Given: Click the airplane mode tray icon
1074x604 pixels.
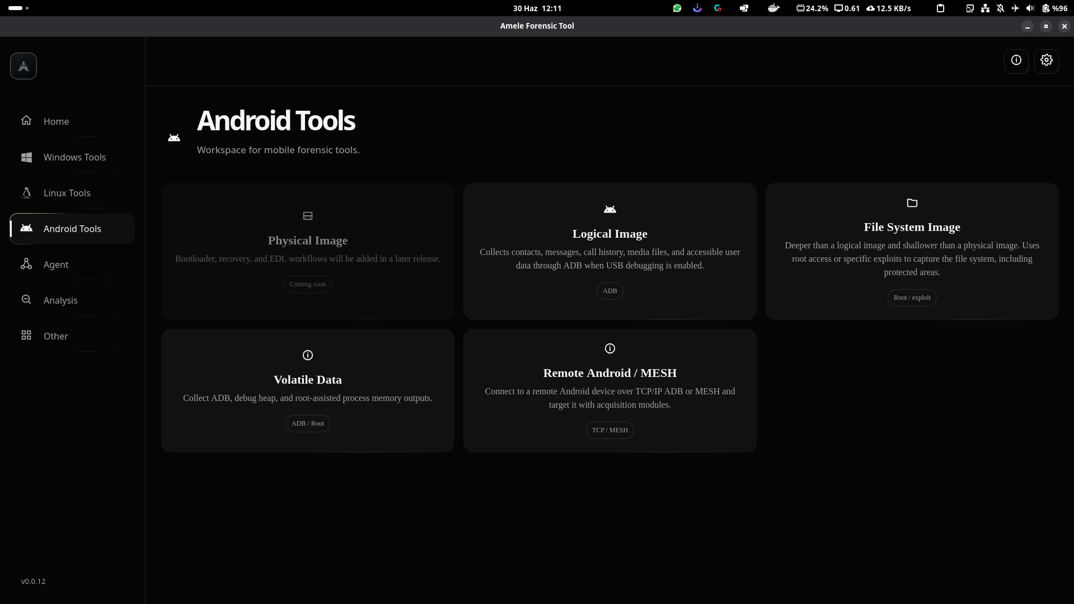Looking at the screenshot, I should click(1015, 8).
